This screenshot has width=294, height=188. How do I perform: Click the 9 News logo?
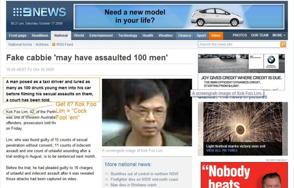point(40,12)
